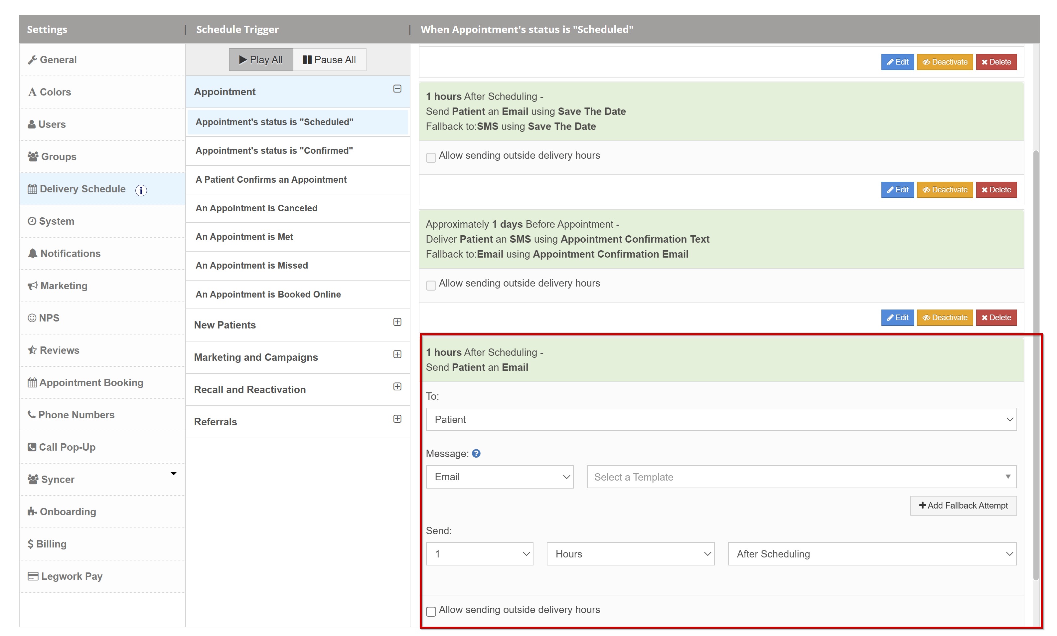Select An Appointment is Met trigger

[x=298, y=237]
